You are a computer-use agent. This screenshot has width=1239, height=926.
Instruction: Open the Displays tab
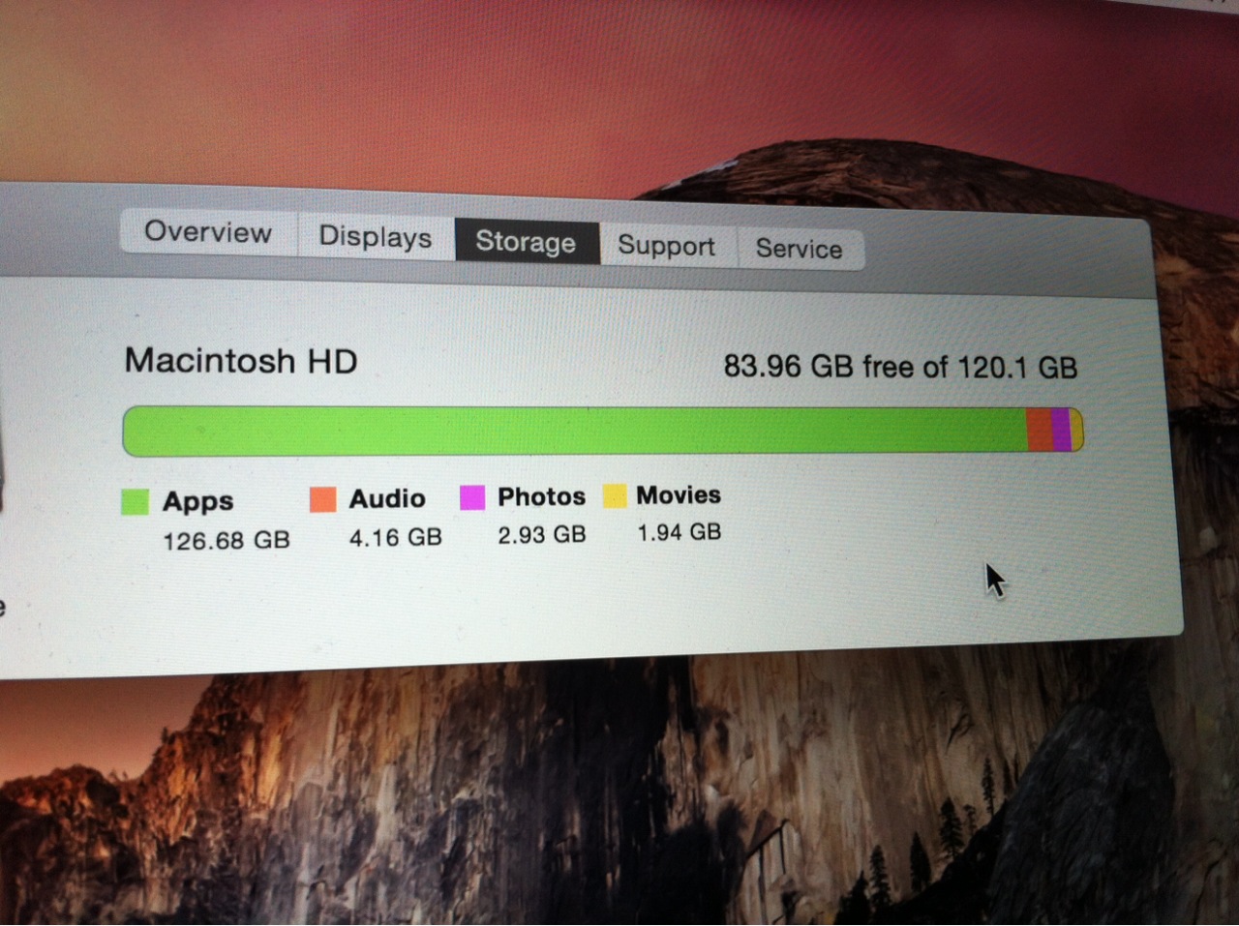pos(376,237)
